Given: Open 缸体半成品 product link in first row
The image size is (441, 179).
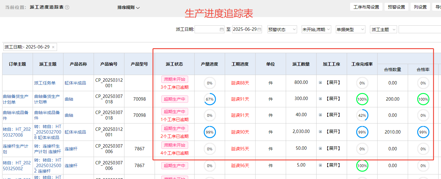Looking at the screenshot, I should (x=75, y=83).
